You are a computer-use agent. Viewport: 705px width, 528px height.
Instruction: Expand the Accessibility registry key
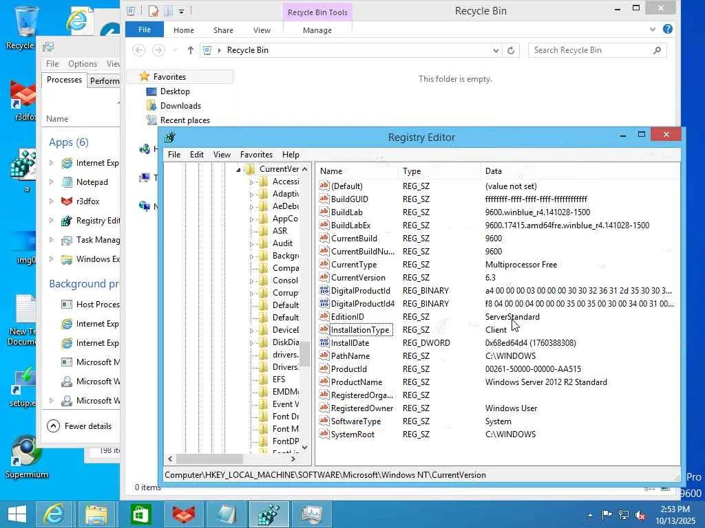252,182
